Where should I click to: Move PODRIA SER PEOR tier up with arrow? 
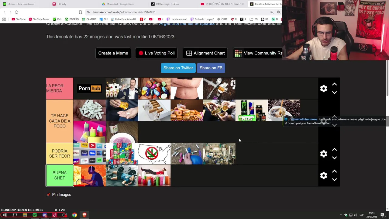pyautogui.click(x=334, y=150)
